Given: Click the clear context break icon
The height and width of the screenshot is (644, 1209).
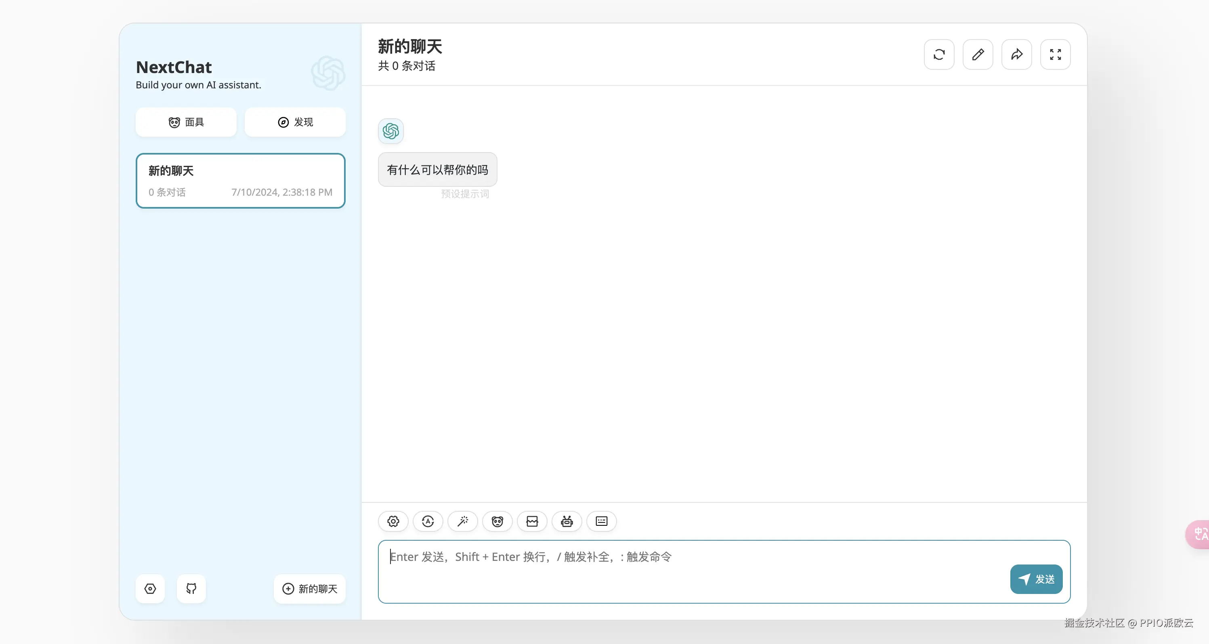Looking at the screenshot, I should [x=532, y=521].
